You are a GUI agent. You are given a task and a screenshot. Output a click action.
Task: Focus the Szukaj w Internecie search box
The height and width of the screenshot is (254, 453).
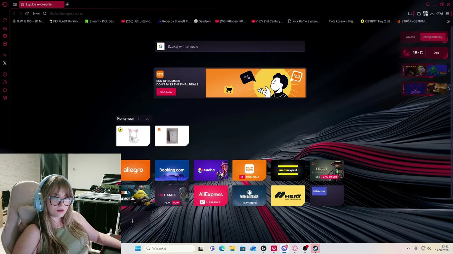230,47
